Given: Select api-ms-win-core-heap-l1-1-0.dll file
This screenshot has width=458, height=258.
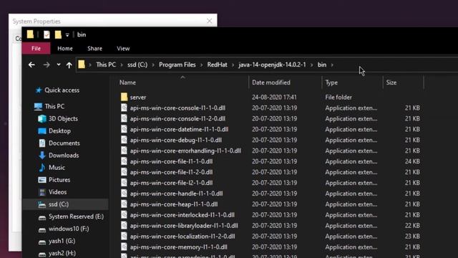Looking at the screenshot, I should (x=174, y=204).
